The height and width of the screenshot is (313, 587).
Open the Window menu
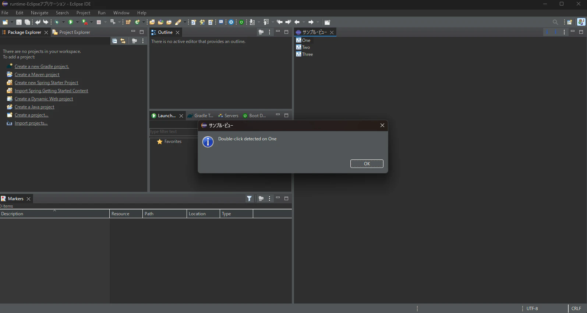[x=121, y=13]
